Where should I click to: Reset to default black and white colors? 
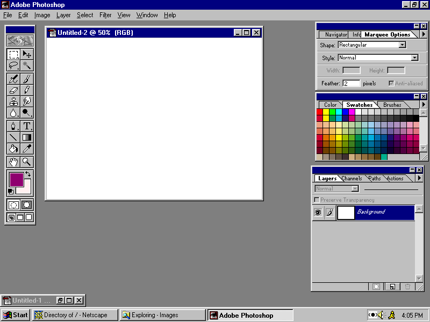point(10,192)
